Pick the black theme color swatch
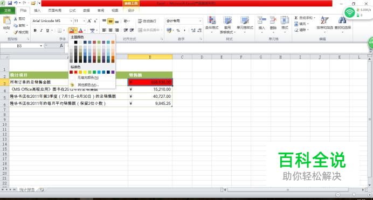The height and width of the screenshot is (200, 373). click(x=75, y=42)
